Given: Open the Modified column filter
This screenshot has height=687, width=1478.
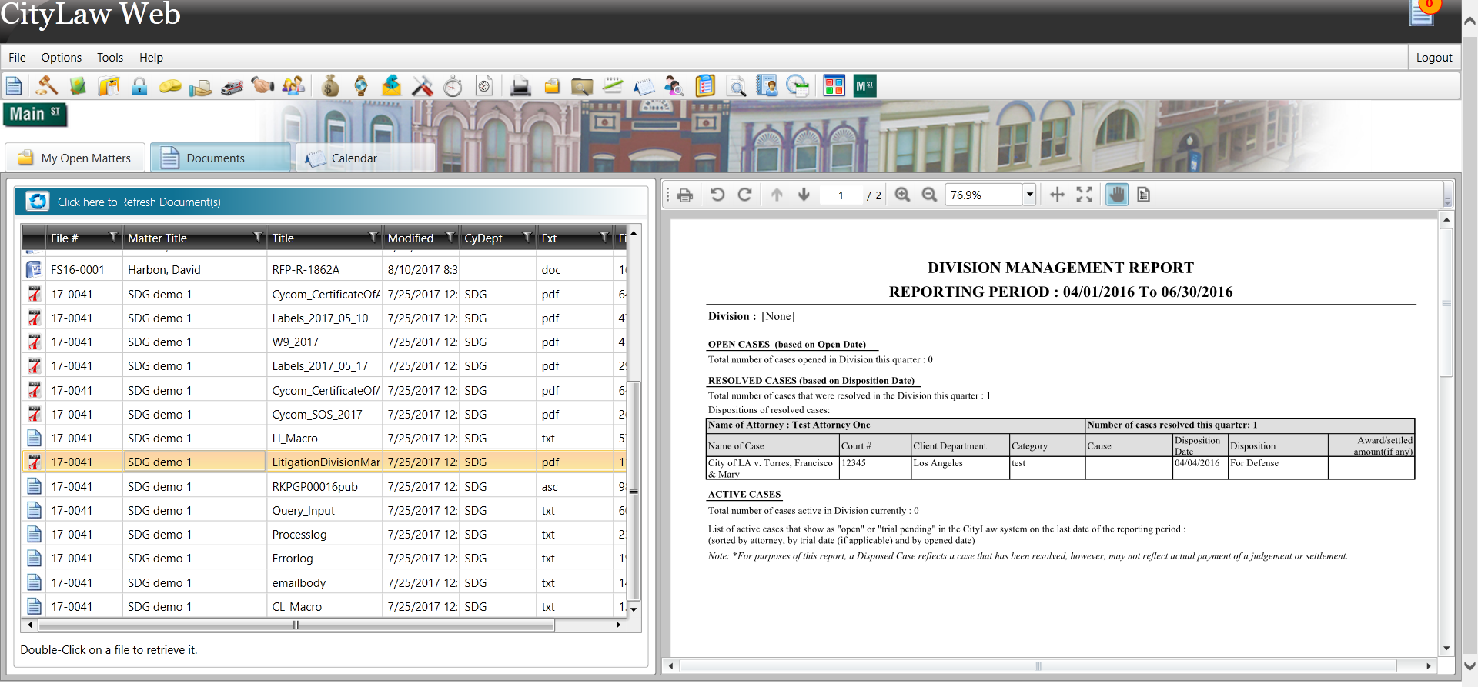Looking at the screenshot, I should [x=450, y=237].
